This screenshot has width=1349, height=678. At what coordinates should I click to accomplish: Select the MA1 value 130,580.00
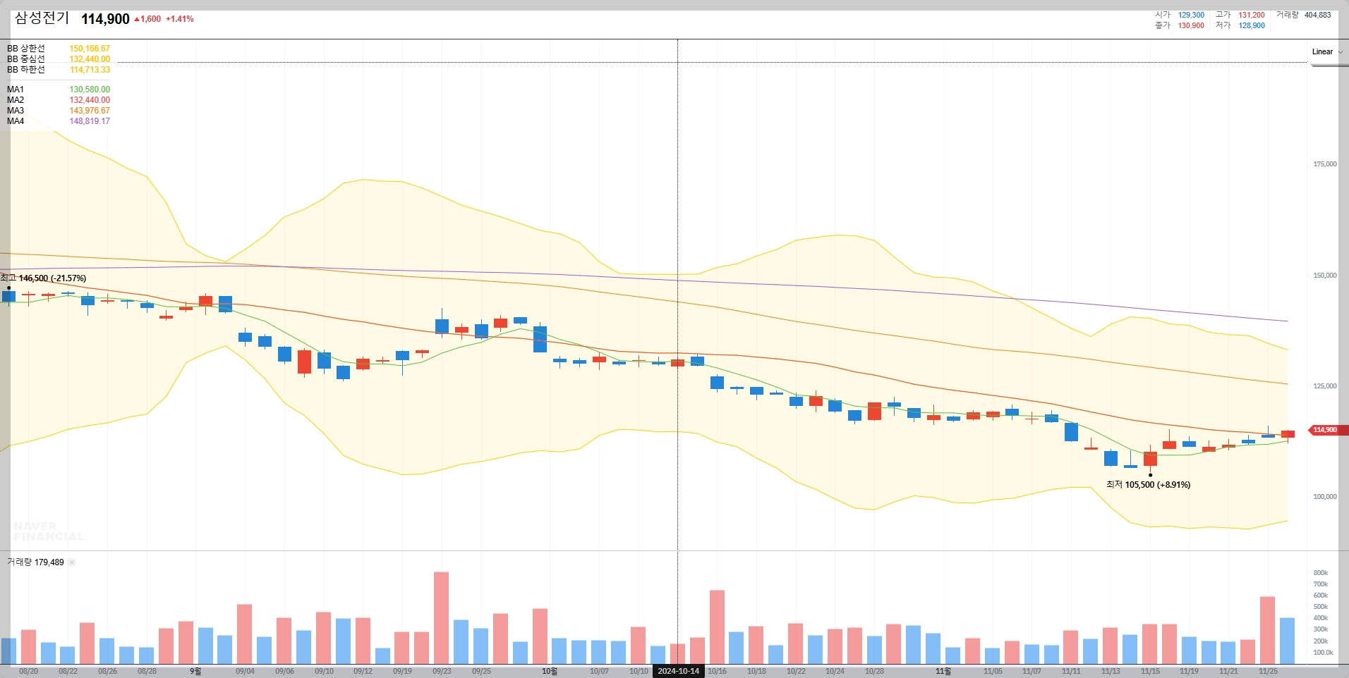click(90, 90)
